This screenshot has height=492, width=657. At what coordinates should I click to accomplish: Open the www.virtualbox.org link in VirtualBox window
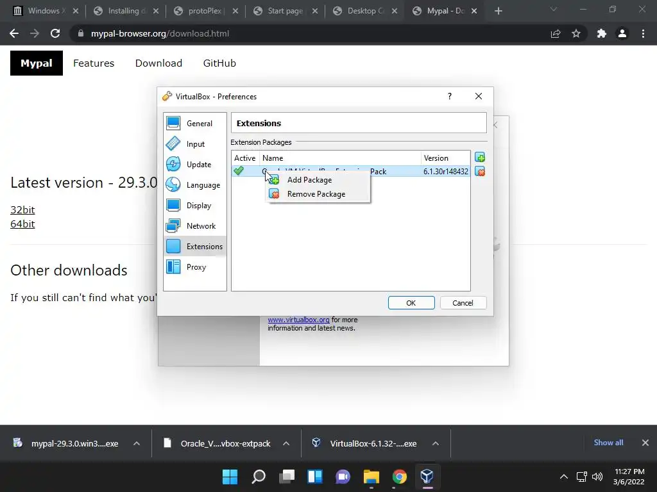pos(298,320)
